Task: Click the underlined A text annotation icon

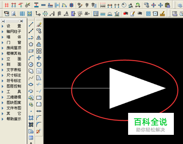Action: coord(66,14)
